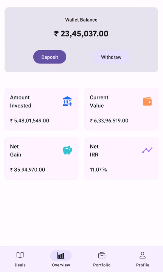The height and width of the screenshot is (272, 163).
Task: Switch to the Portfolio tab label
Action: tap(102, 265)
